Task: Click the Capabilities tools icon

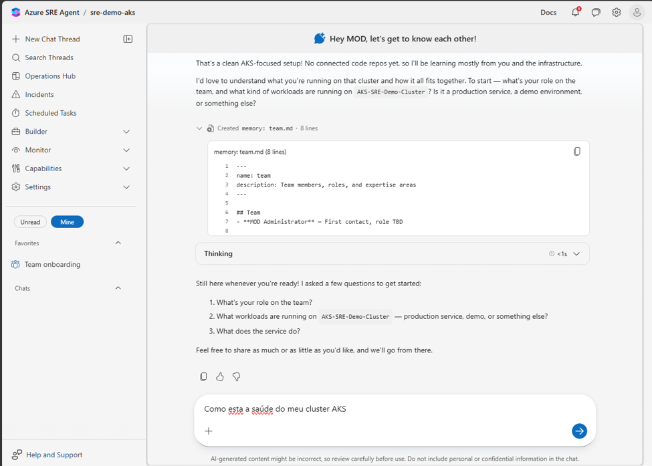Action: coord(16,168)
